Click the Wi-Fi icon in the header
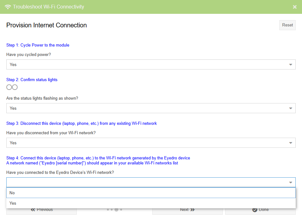This screenshot has height=221, width=302. coord(8,7)
